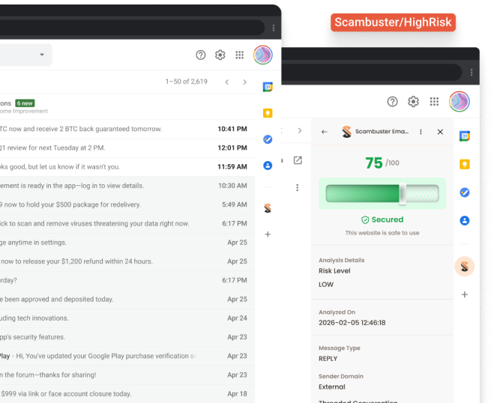Open the Scambuster panel three-dot menu
Viewport: 500px width, 403px height.
[x=421, y=132]
